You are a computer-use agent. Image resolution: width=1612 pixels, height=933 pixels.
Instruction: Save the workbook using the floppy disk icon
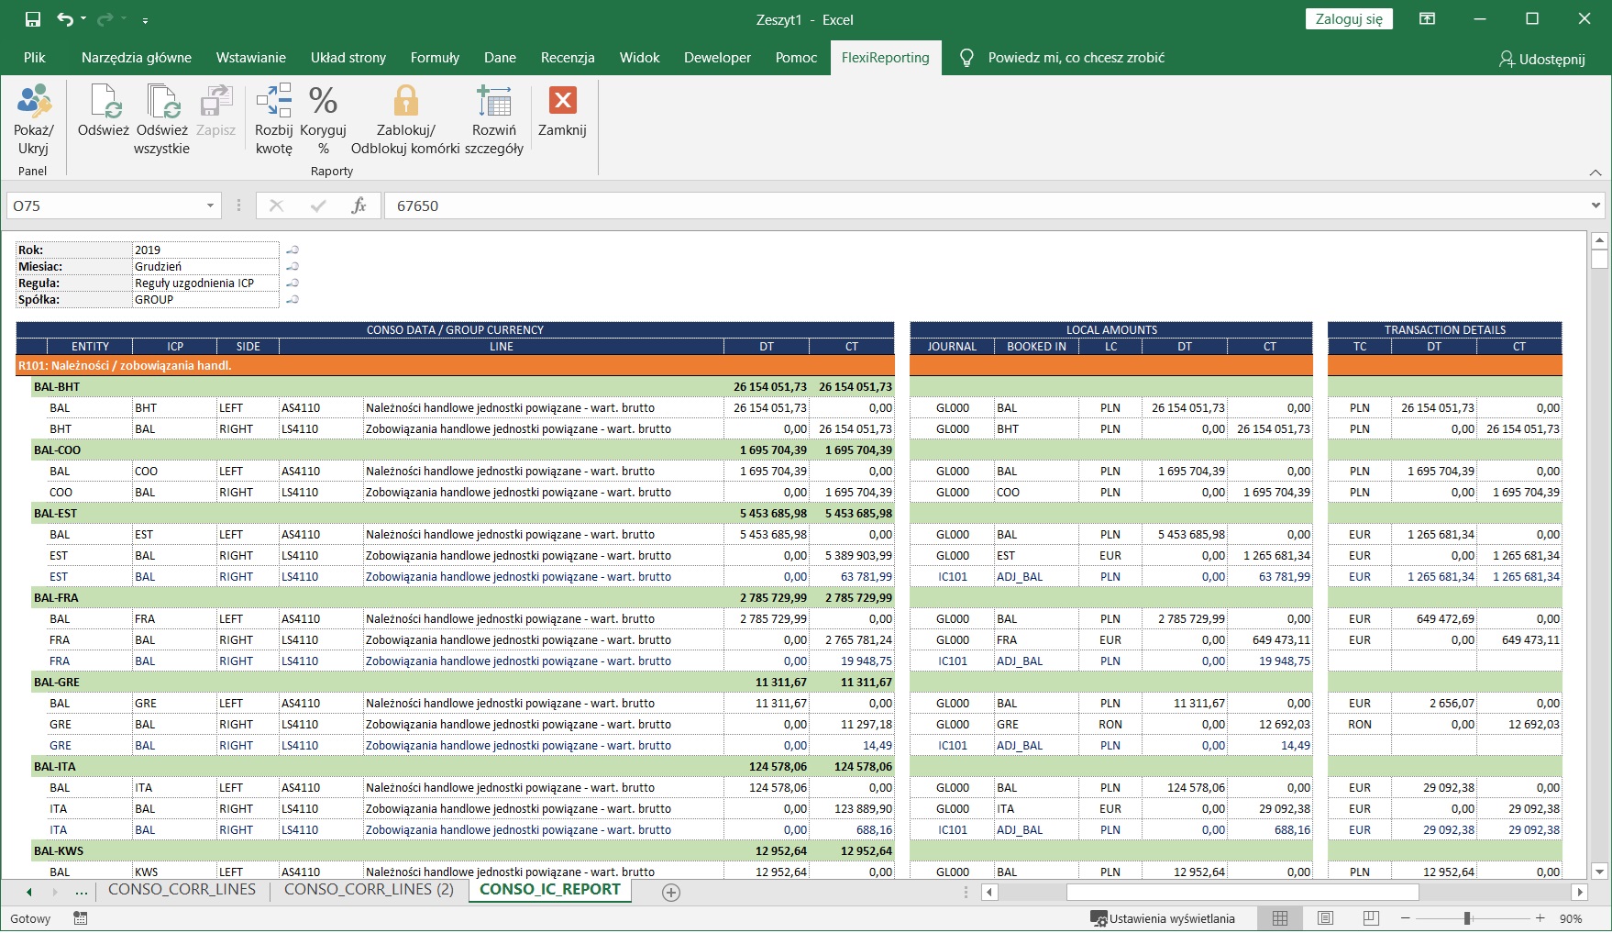pos(33,19)
